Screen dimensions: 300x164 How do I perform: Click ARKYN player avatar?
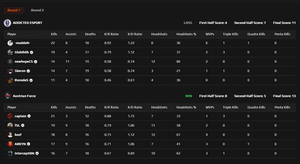point(10,144)
